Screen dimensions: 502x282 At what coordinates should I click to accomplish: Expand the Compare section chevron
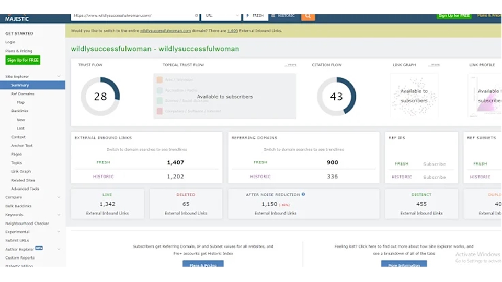click(59, 197)
